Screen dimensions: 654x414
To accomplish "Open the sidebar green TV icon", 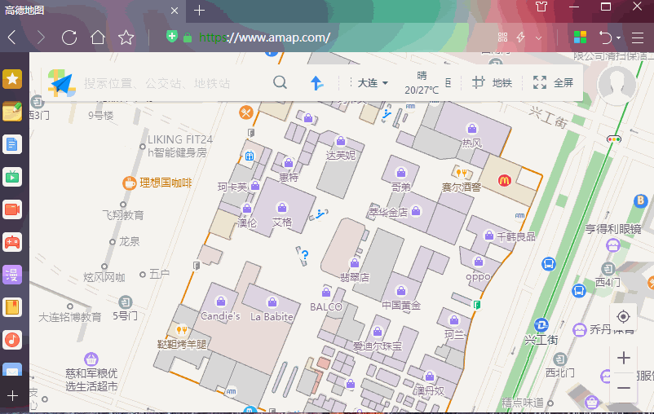I will click(12, 177).
